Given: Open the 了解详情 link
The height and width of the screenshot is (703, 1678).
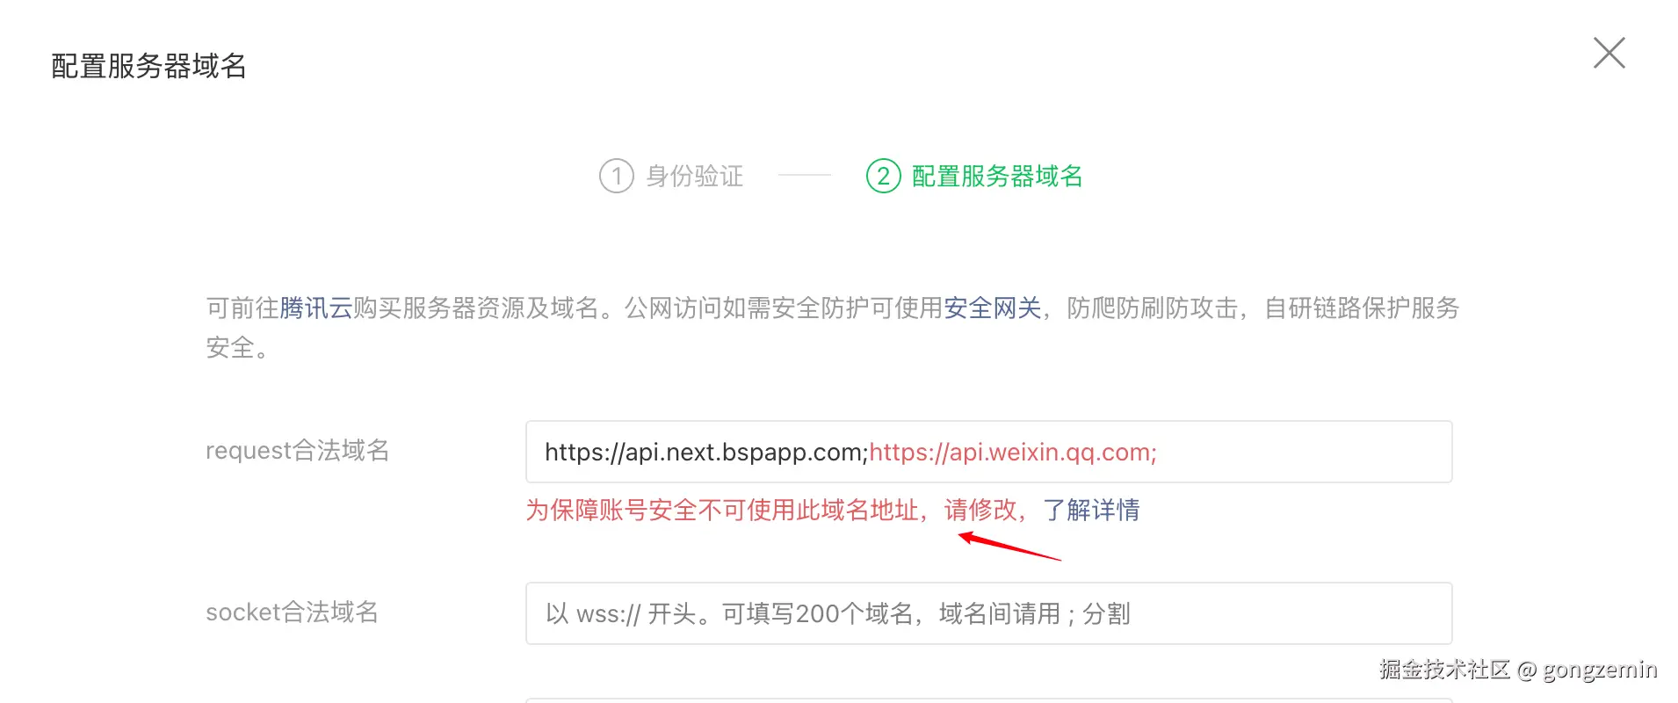Looking at the screenshot, I should (1091, 510).
